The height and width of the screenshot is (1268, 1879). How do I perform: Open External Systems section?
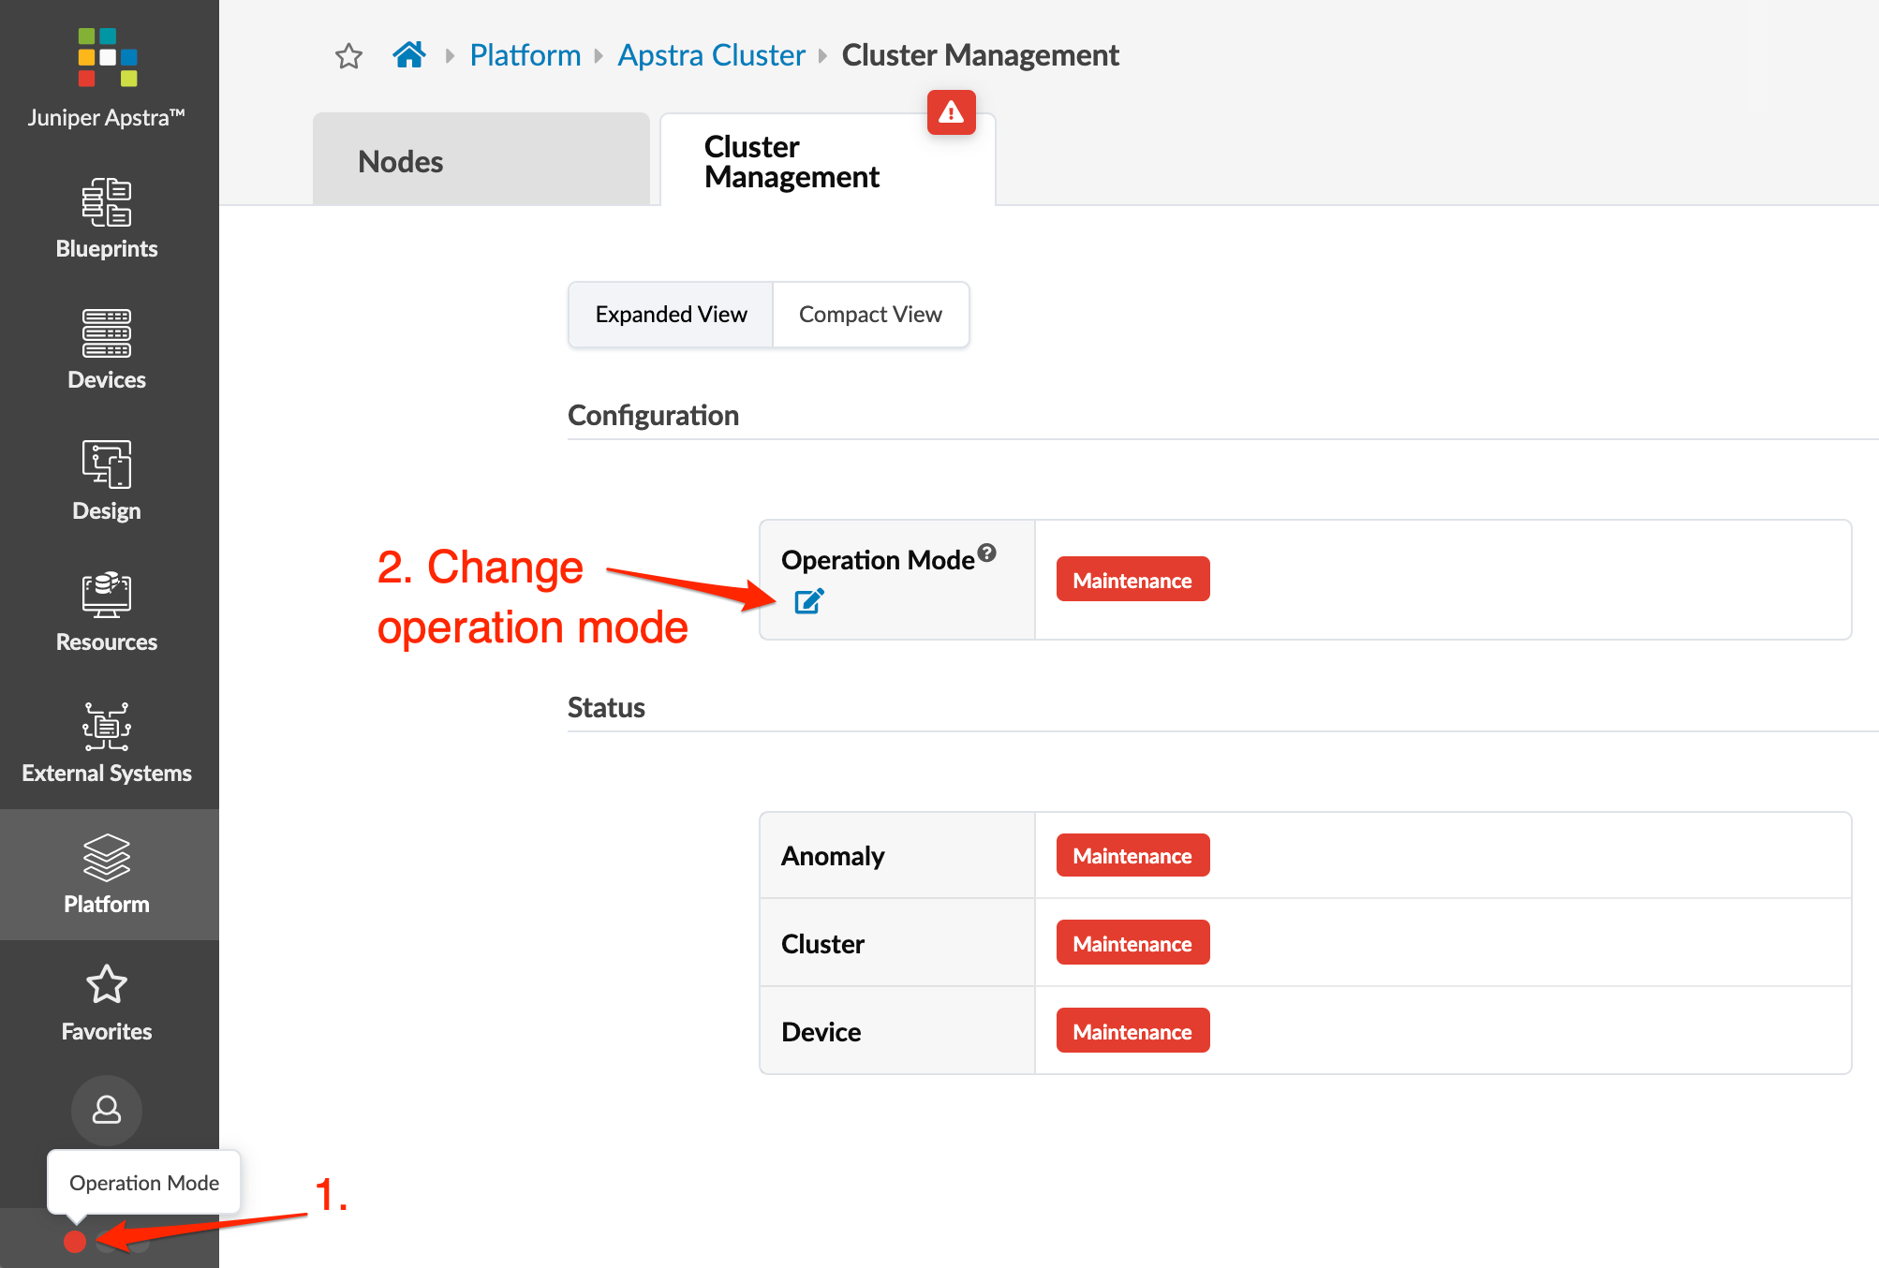(x=107, y=743)
